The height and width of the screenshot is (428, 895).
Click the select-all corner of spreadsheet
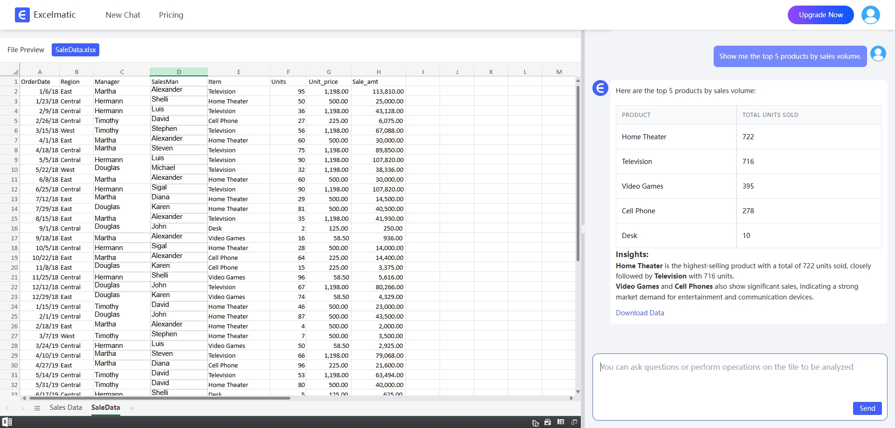pyautogui.click(x=15, y=72)
